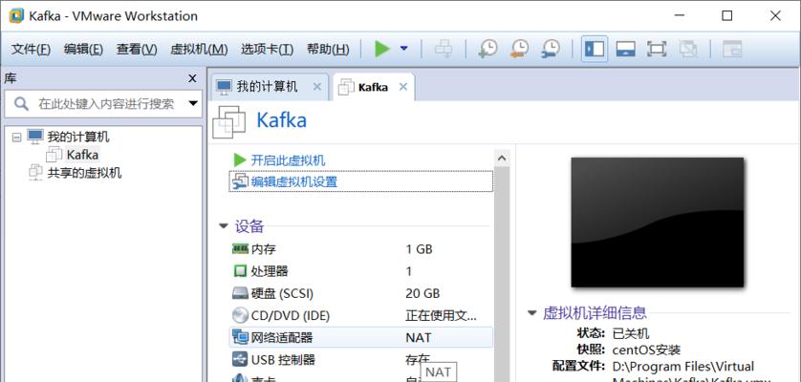Open the 编辑(E) menu

(83, 50)
